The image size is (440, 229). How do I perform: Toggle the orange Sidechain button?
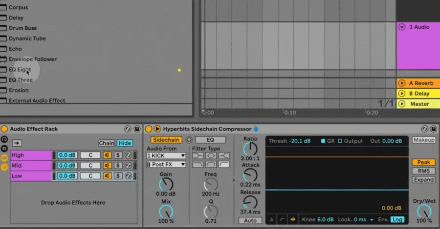point(166,140)
